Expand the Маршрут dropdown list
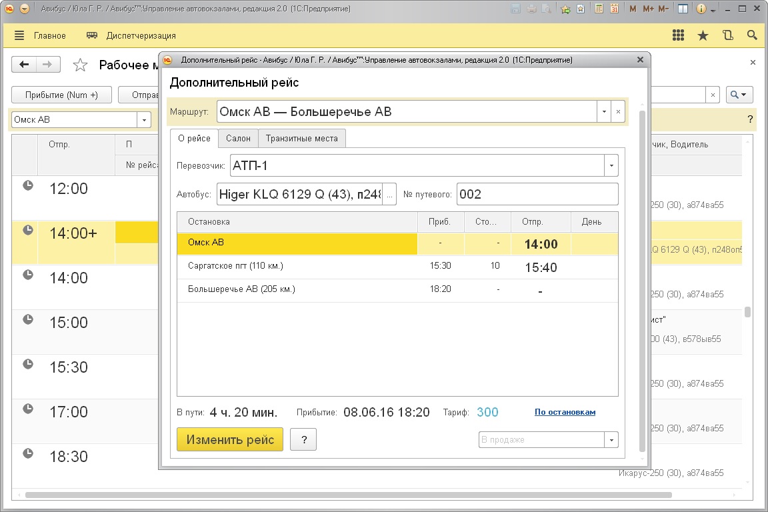768x512 pixels. tap(603, 112)
